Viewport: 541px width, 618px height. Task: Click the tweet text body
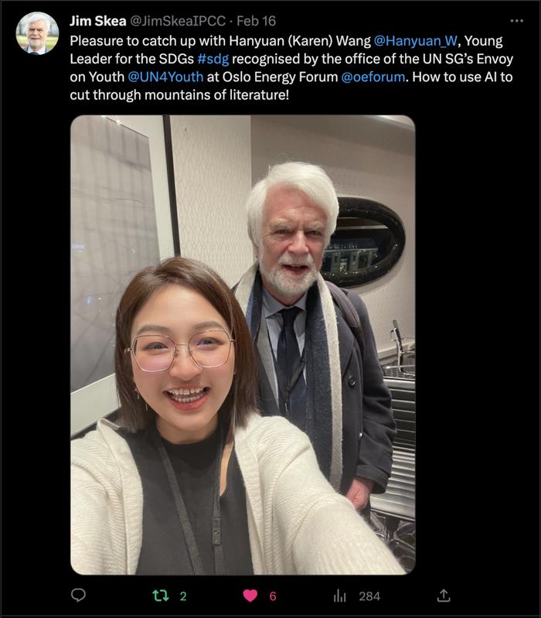click(291, 68)
